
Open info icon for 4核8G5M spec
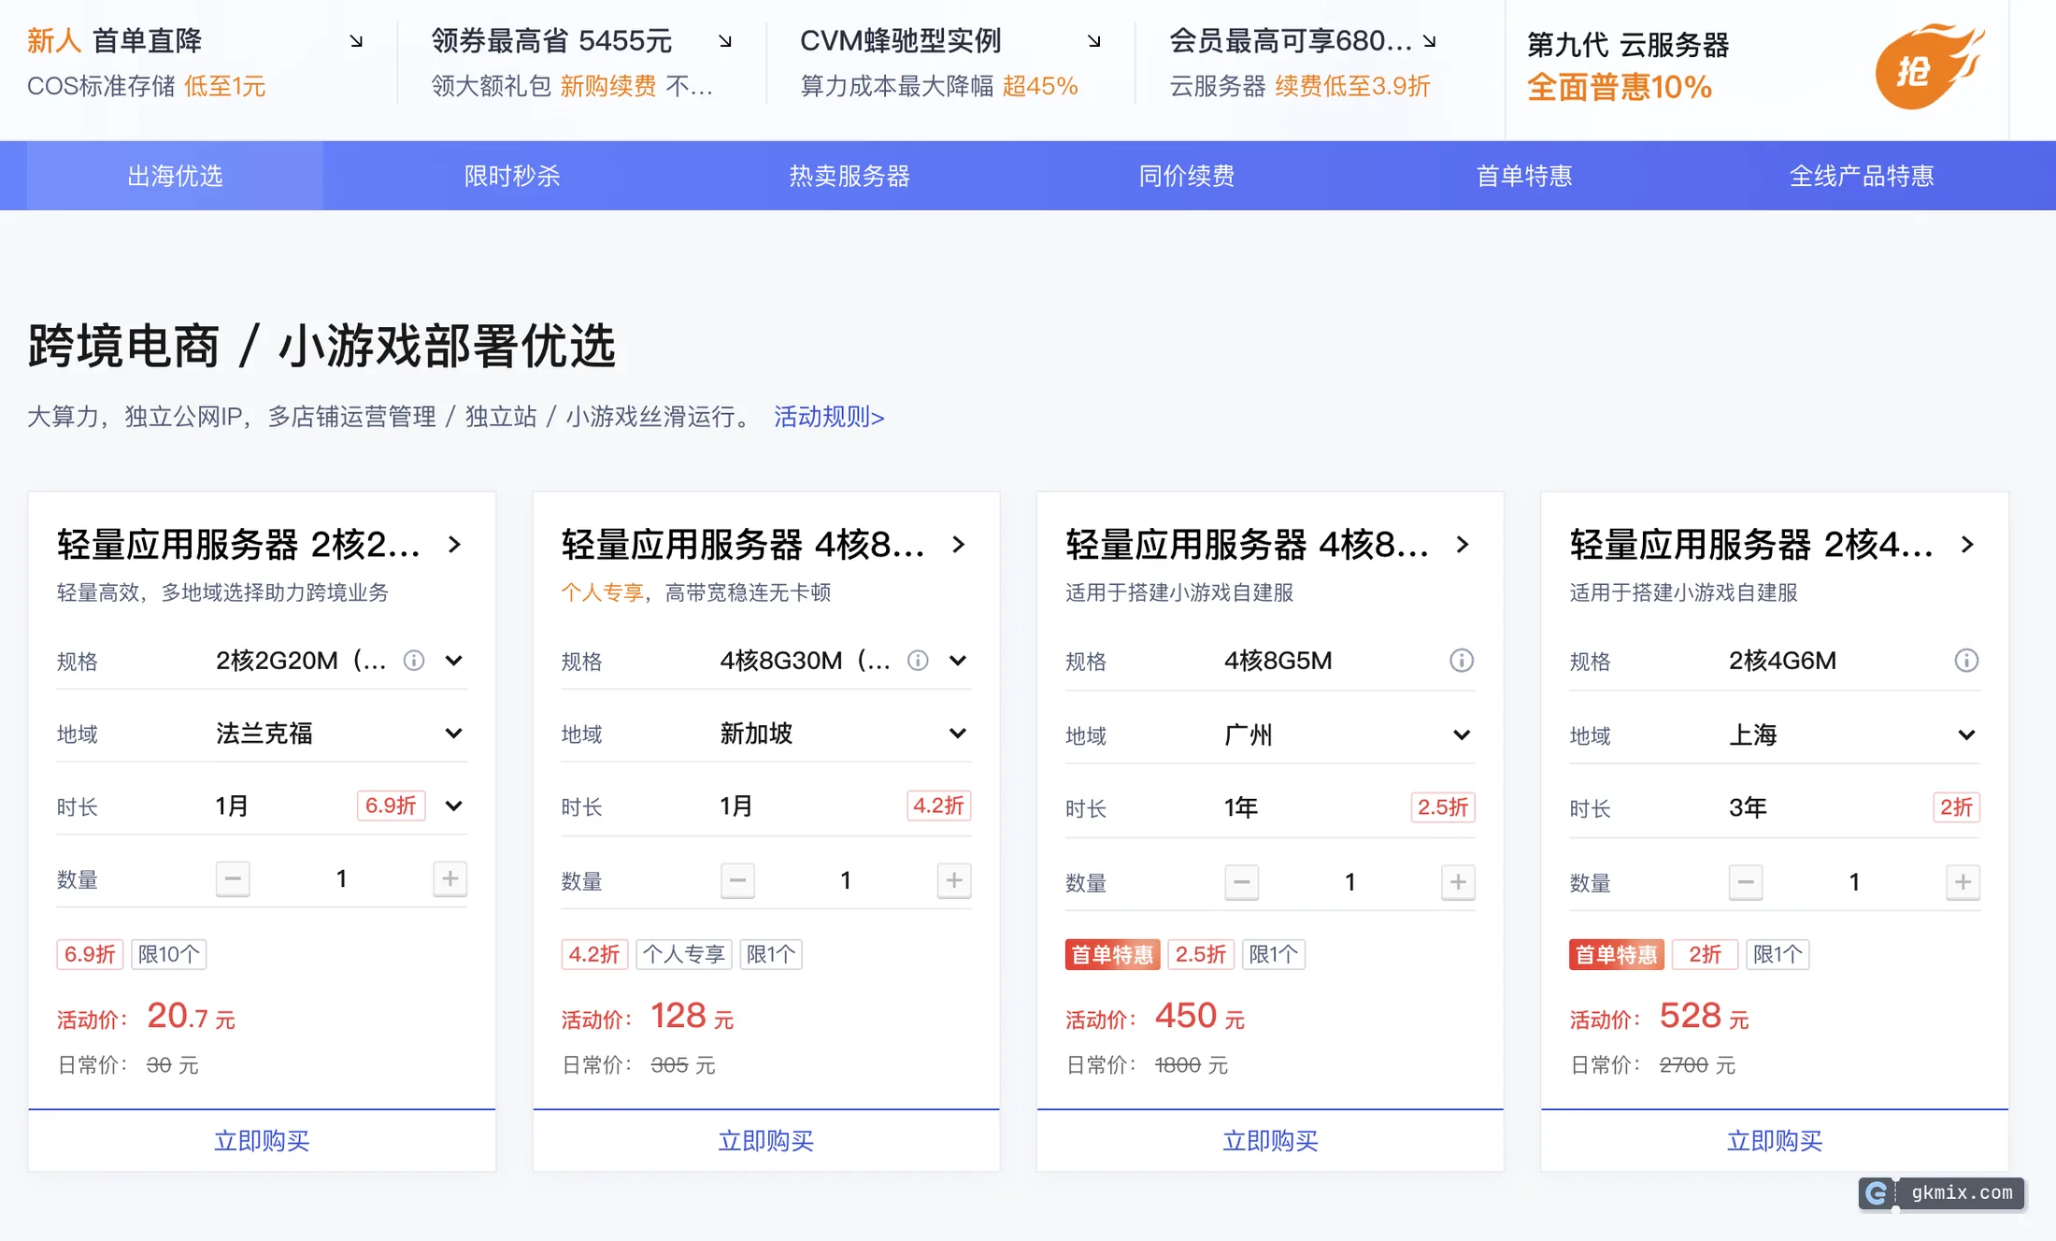click(1462, 661)
